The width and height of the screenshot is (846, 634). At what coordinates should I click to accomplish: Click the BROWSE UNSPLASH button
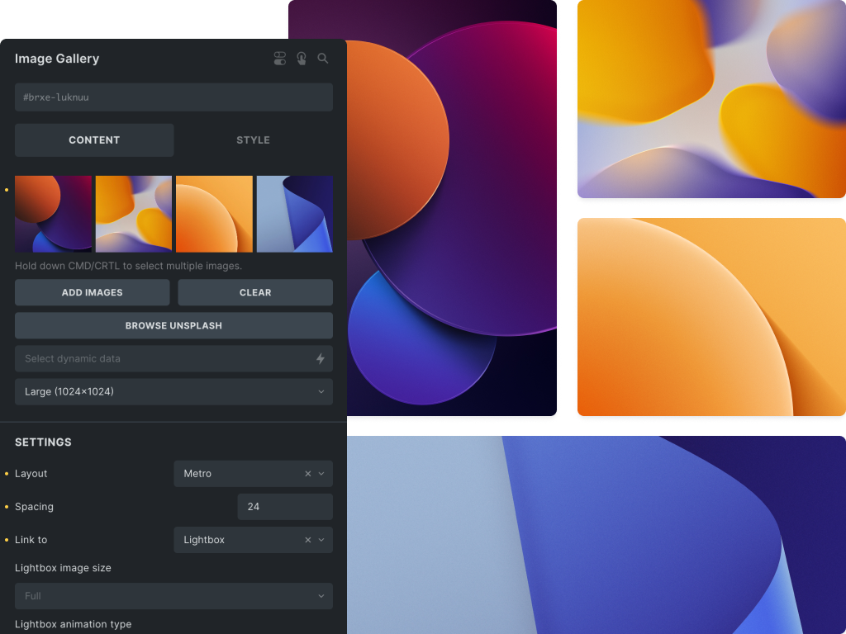click(173, 325)
